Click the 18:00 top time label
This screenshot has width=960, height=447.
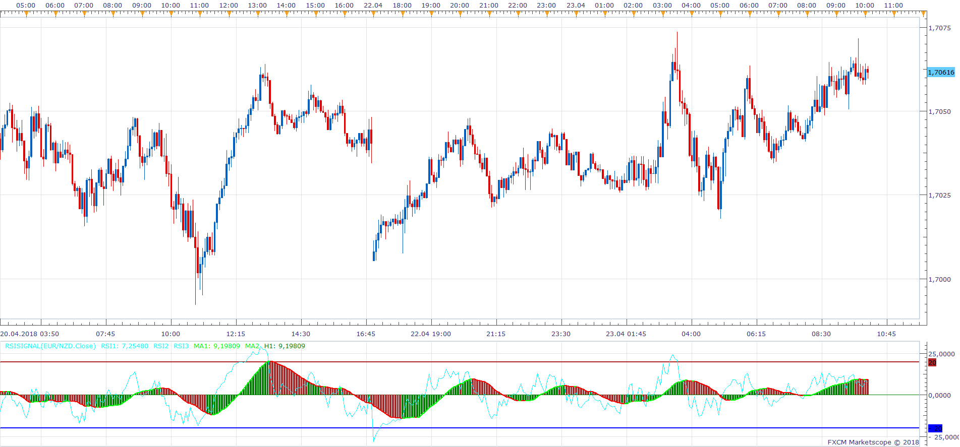click(x=402, y=6)
